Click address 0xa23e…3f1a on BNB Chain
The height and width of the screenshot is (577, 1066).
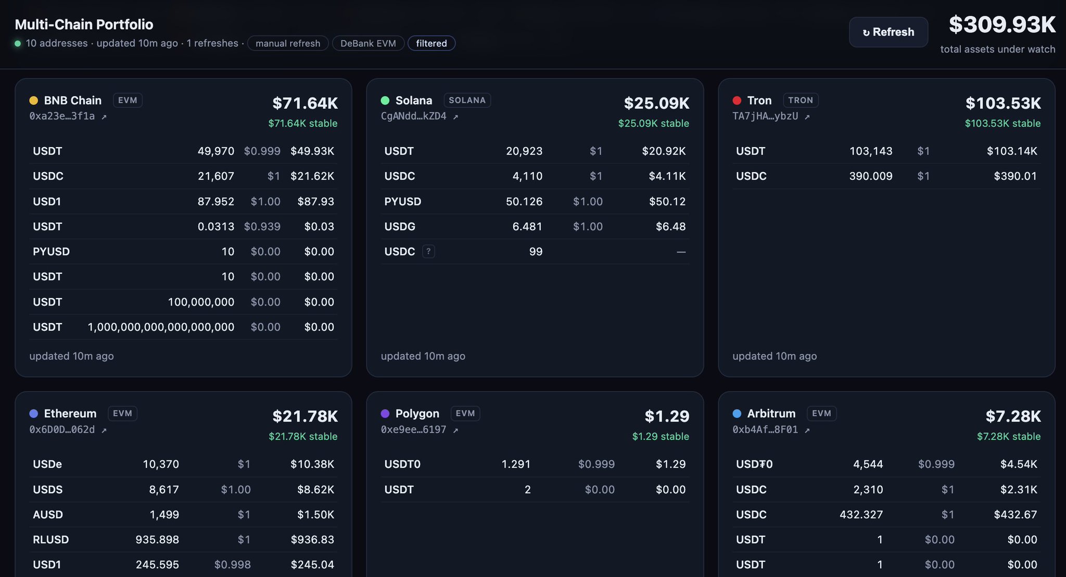(x=62, y=116)
